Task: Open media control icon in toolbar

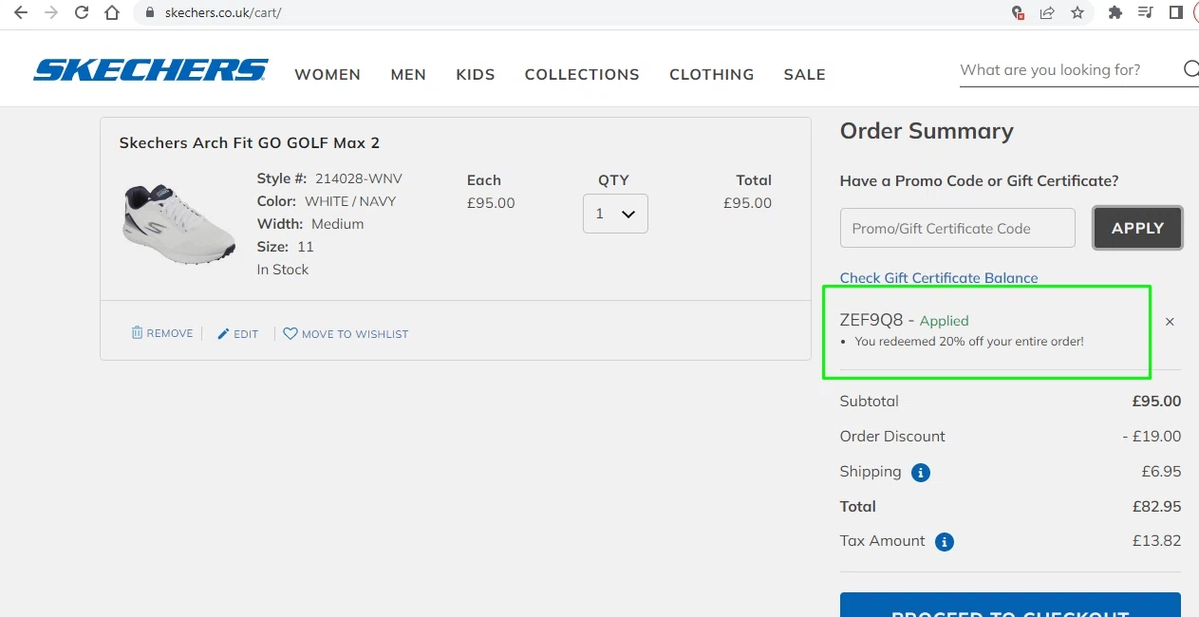Action: [x=1146, y=13]
